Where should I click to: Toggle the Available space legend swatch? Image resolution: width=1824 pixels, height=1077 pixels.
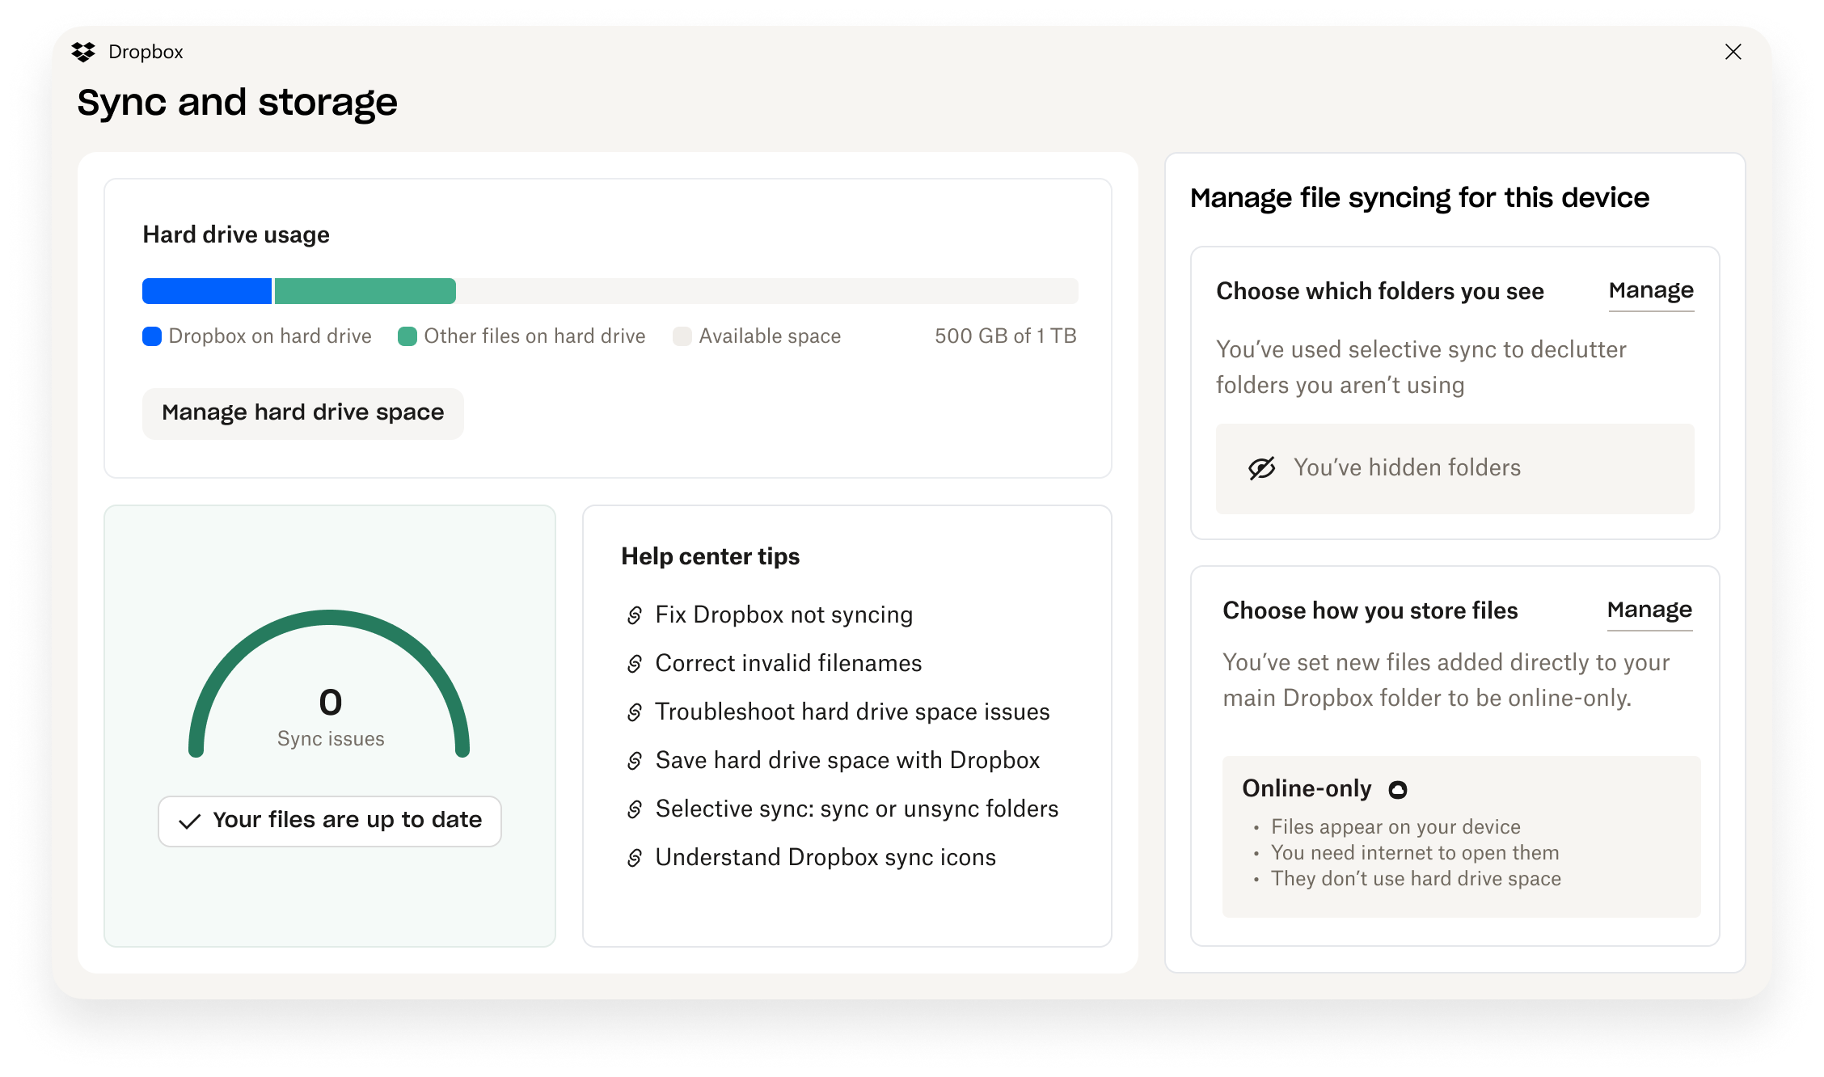pos(683,336)
